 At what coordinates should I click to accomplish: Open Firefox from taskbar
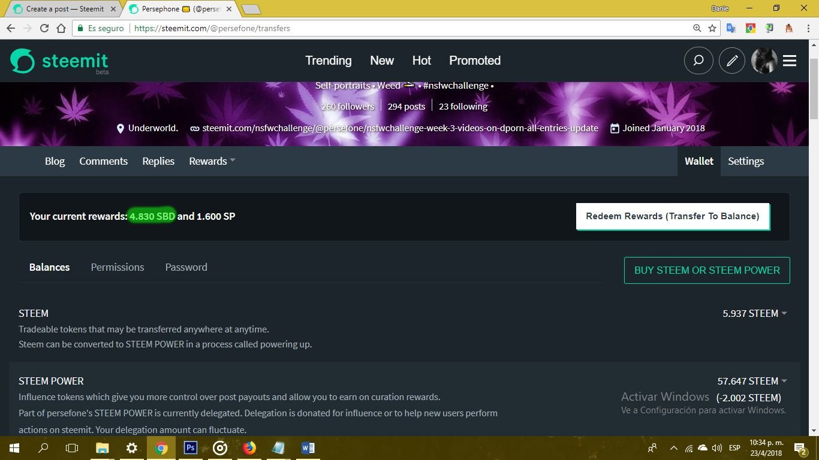click(249, 448)
